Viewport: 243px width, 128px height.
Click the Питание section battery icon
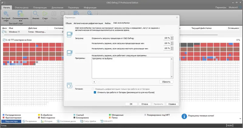click(70, 86)
